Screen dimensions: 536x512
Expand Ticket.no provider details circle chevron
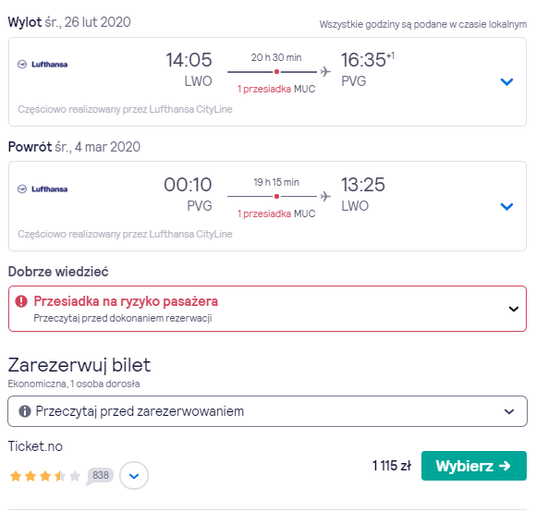(x=134, y=475)
